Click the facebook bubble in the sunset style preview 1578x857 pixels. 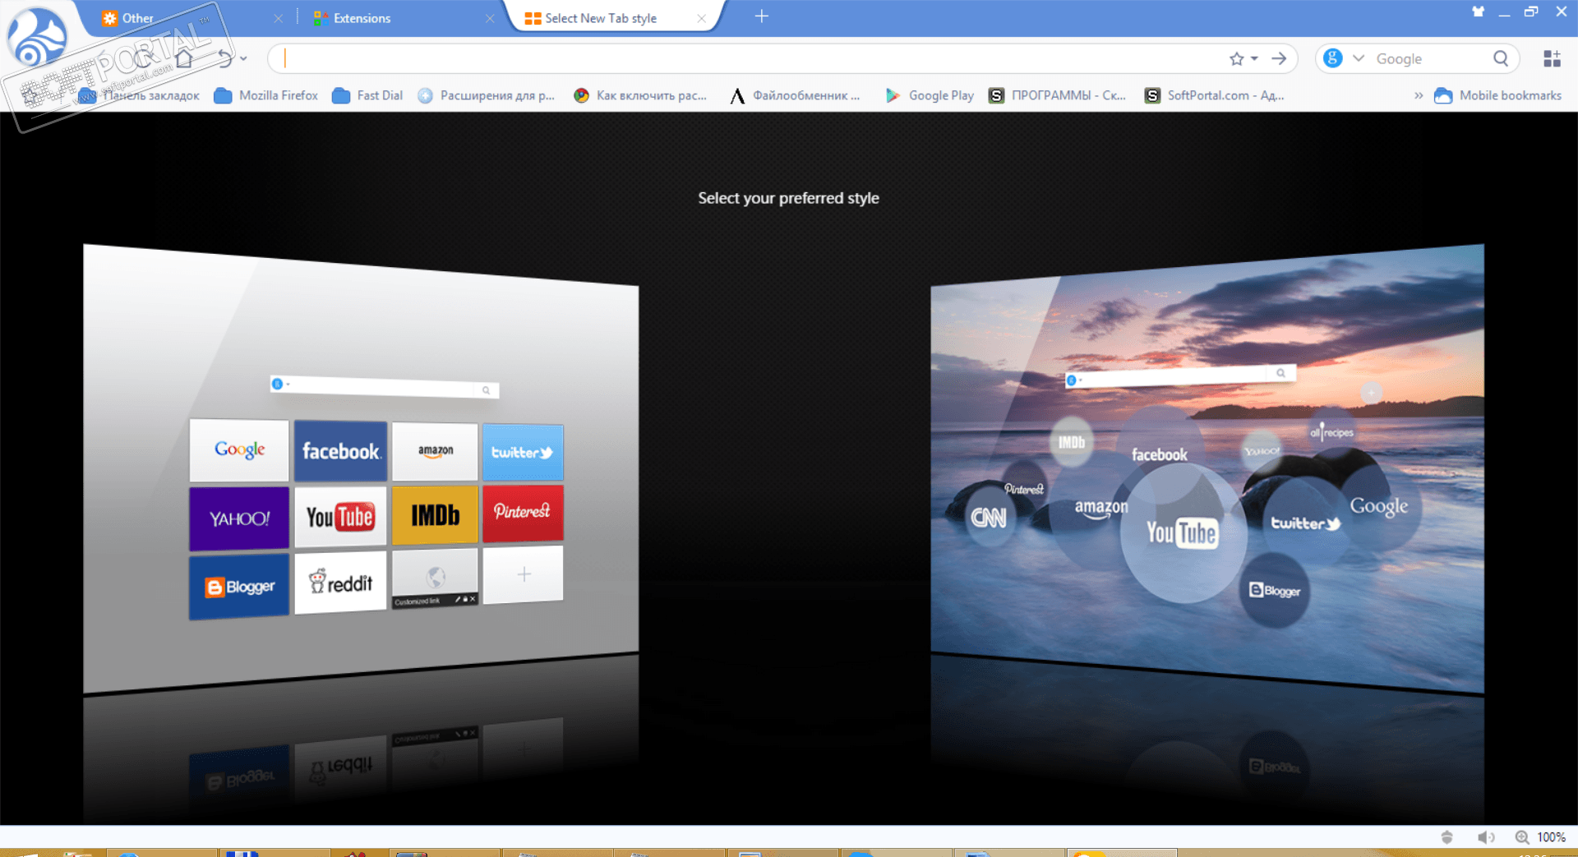tap(1160, 454)
